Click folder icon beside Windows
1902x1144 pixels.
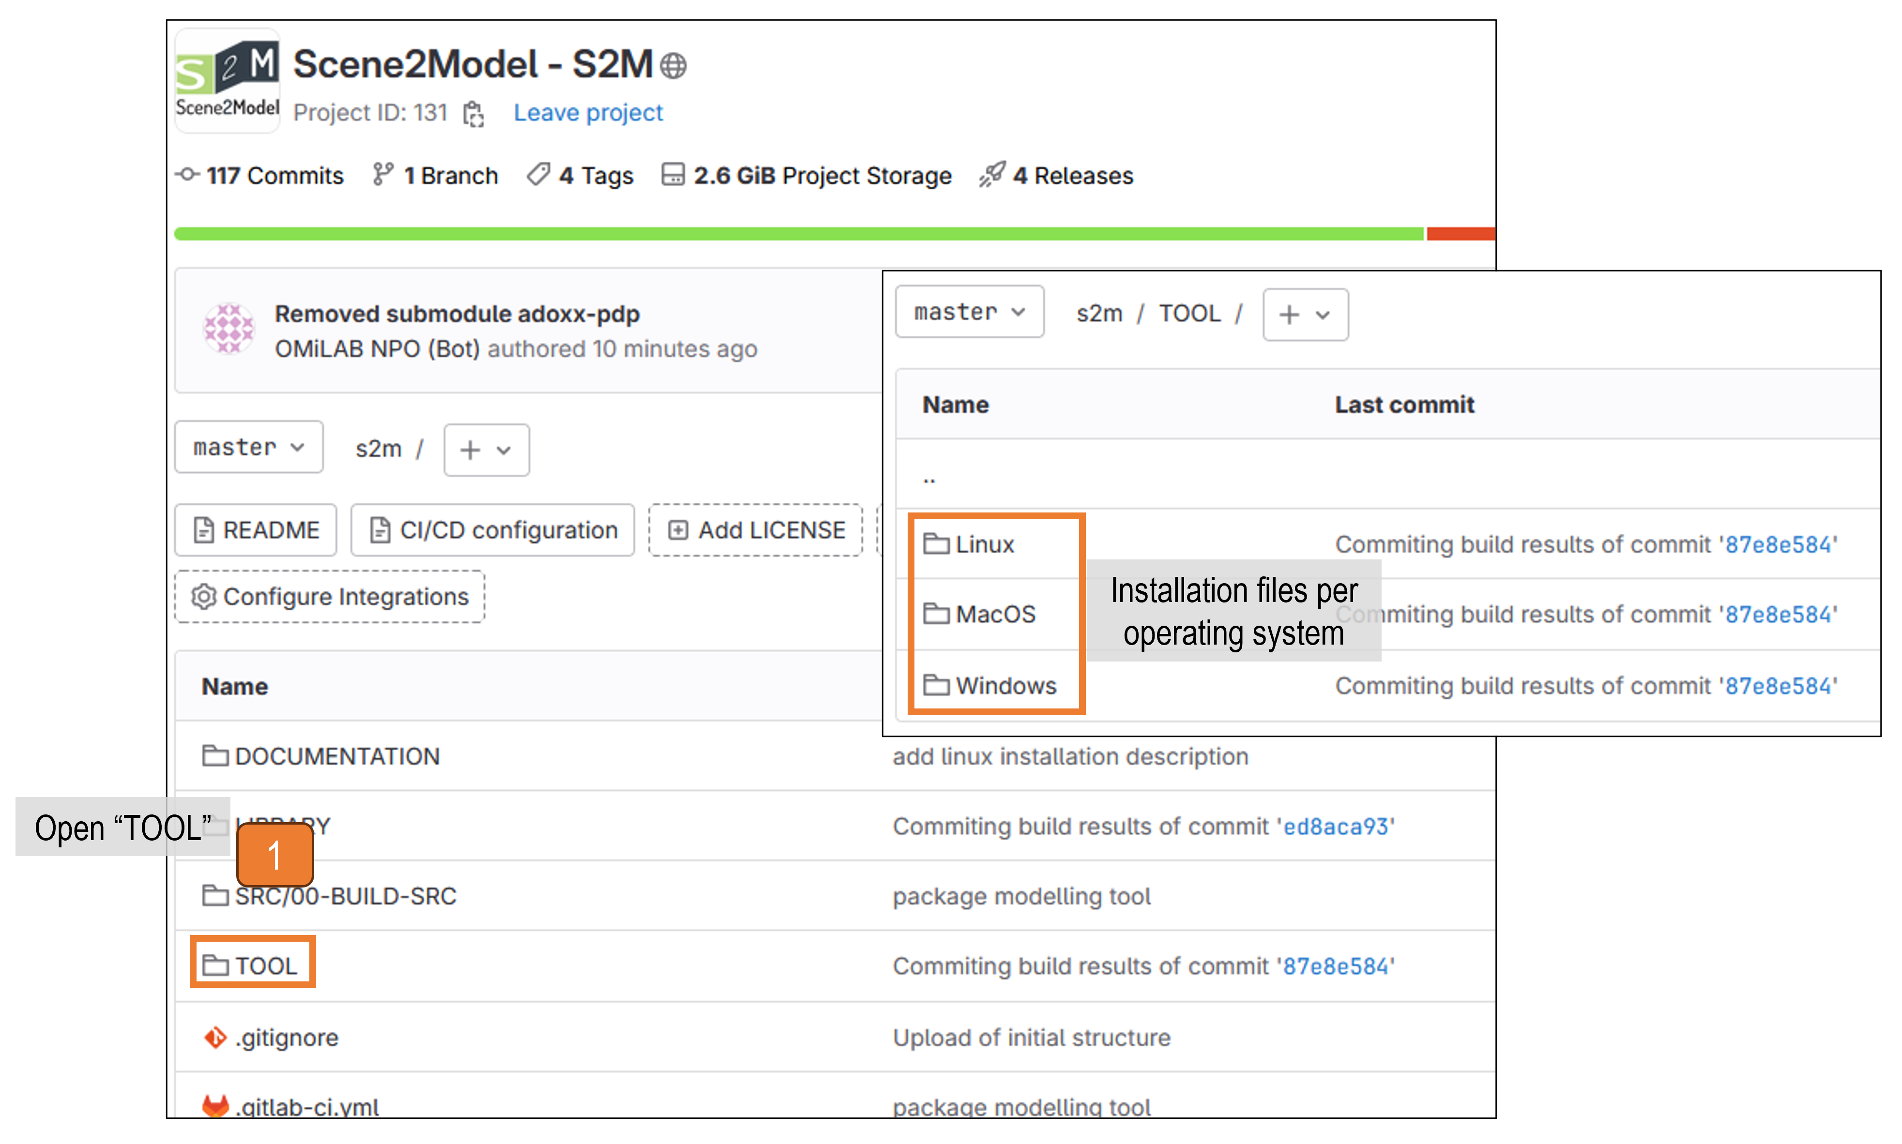tap(936, 685)
